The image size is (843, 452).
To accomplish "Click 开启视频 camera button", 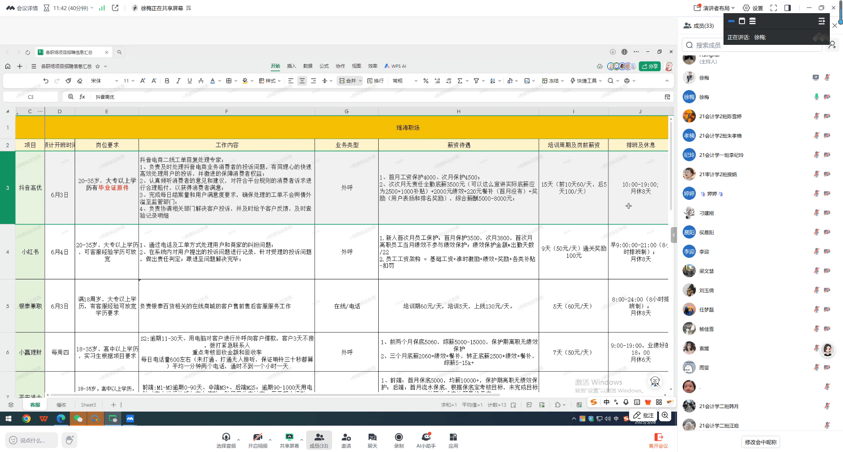I will pyautogui.click(x=258, y=440).
